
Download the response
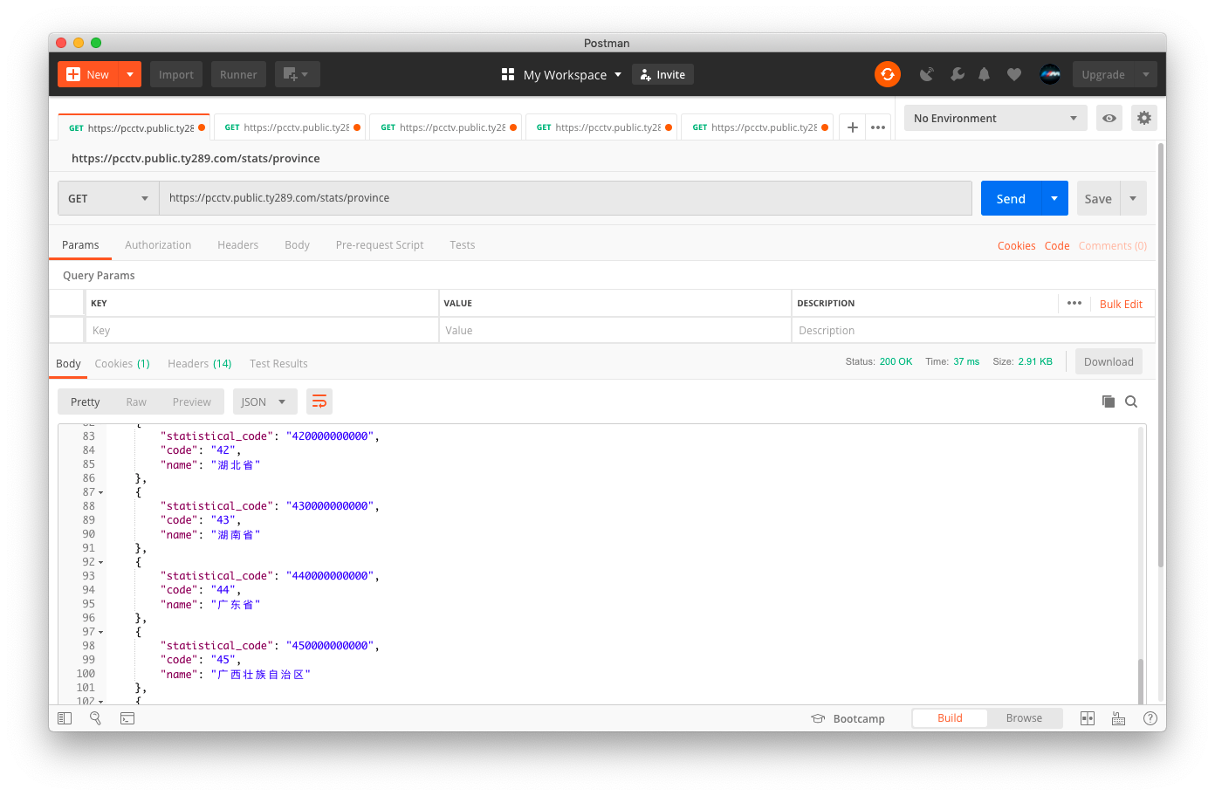(1109, 362)
